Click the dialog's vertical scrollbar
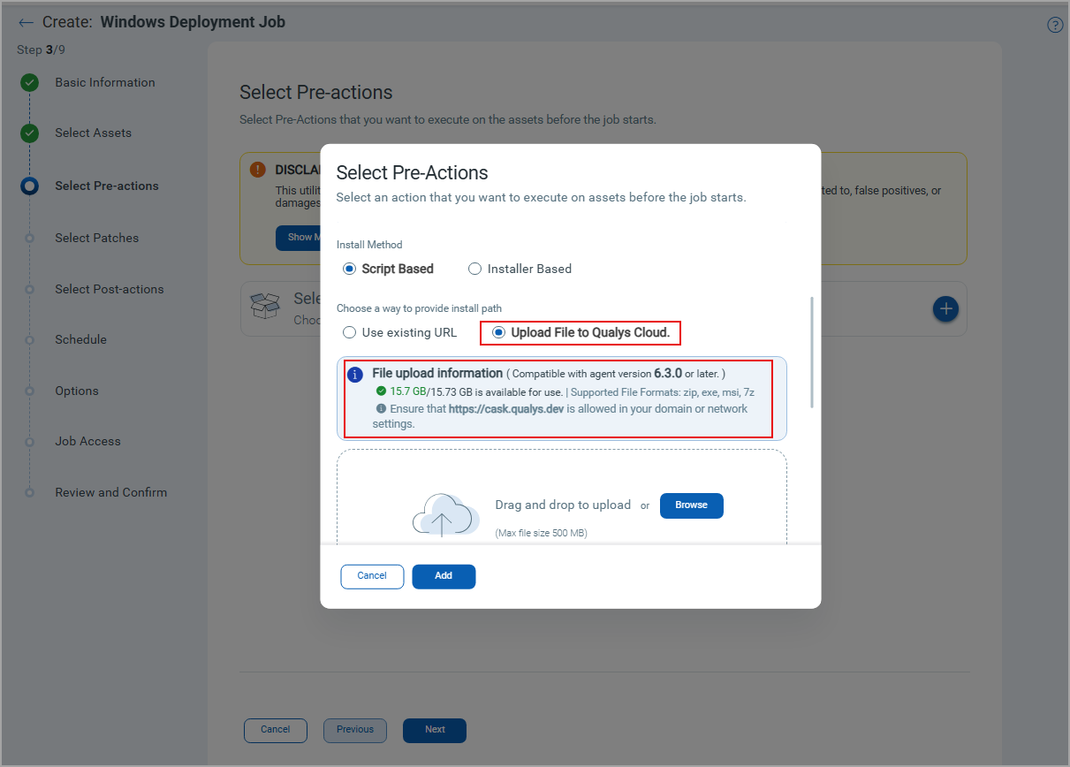Viewport: 1070px width, 767px height. (812, 353)
